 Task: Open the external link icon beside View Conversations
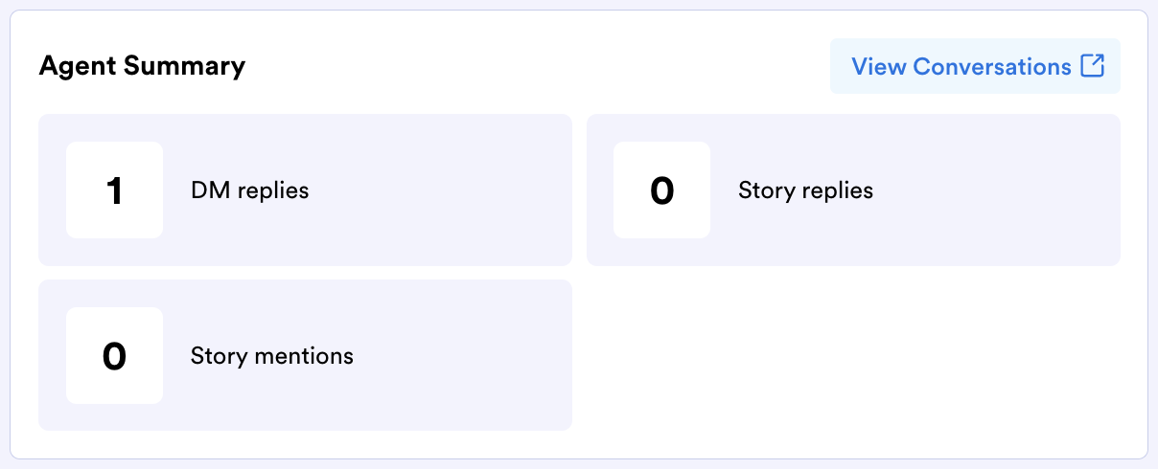1093,66
